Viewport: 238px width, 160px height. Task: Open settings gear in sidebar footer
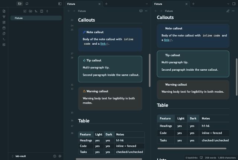[x=60, y=156]
